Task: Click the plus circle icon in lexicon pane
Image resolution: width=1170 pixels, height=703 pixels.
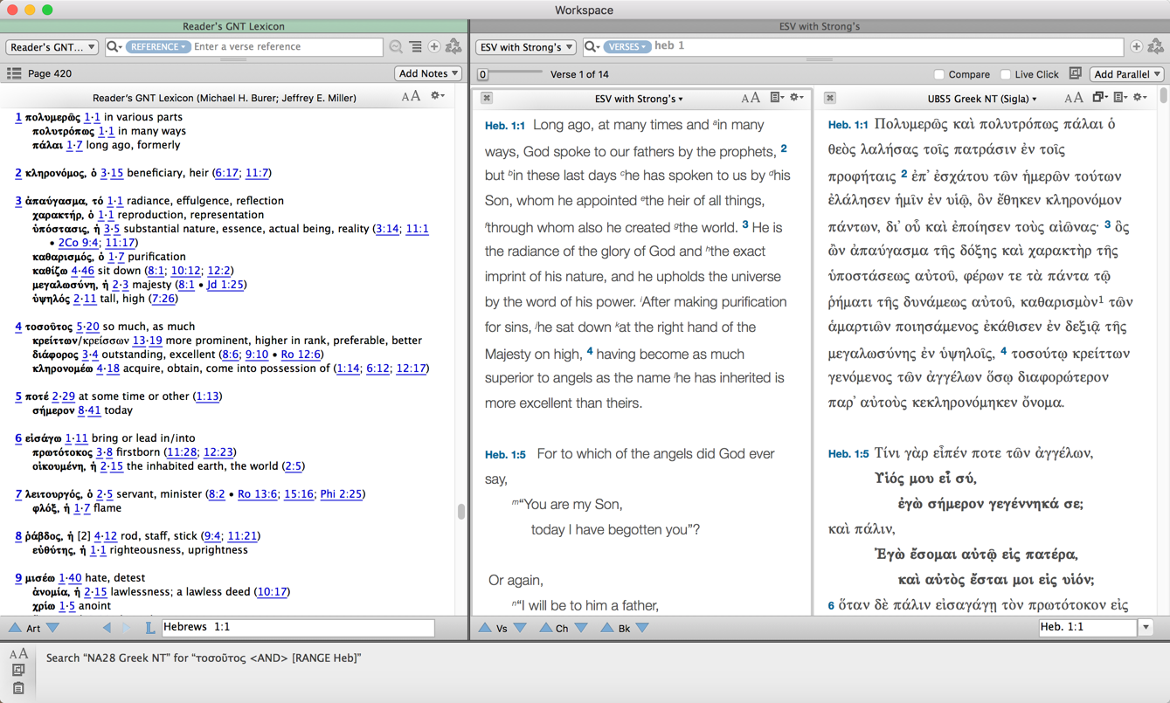Action: point(434,47)
